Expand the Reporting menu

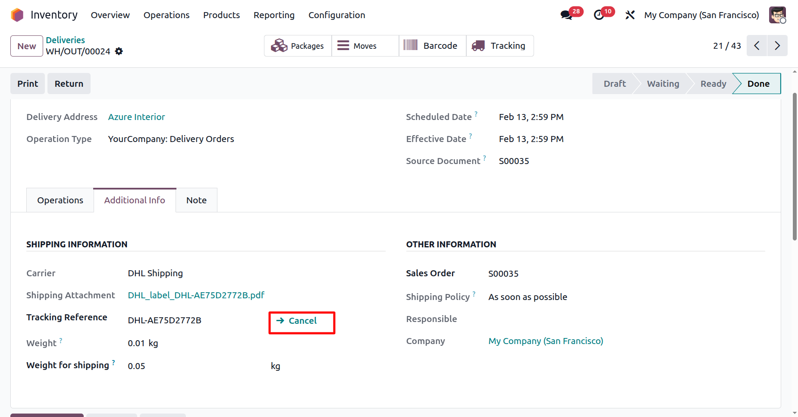(x=274, y=15)
